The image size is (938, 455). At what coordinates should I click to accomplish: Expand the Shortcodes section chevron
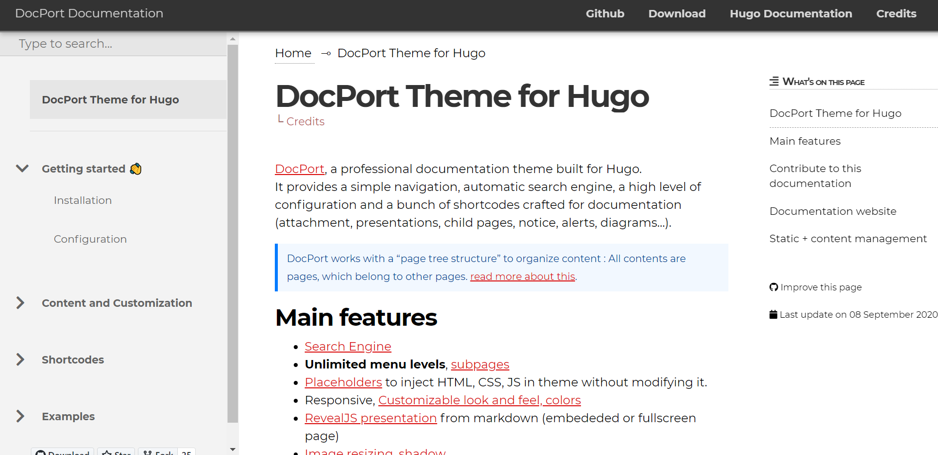pyautogui.click(x=20, y=360)
